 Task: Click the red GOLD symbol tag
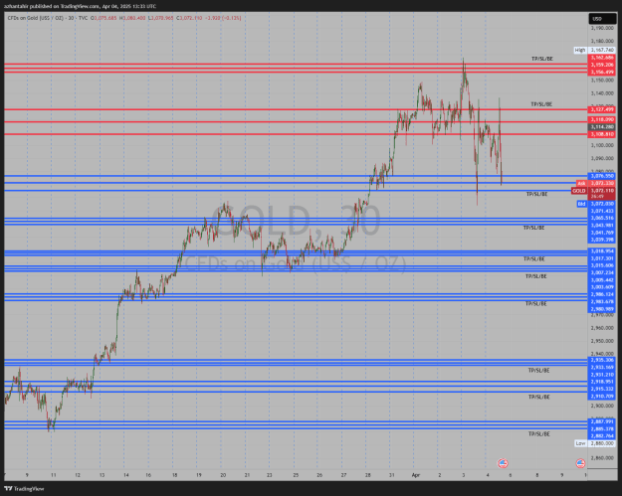[579, 191]
